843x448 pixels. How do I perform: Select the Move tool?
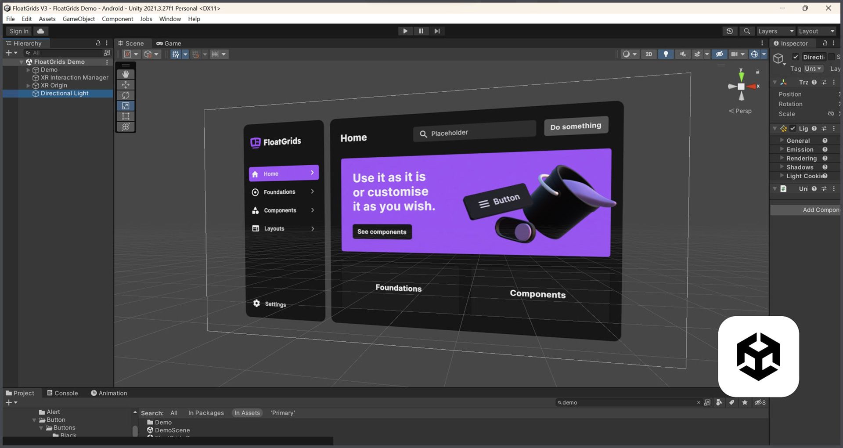[126, 85]
